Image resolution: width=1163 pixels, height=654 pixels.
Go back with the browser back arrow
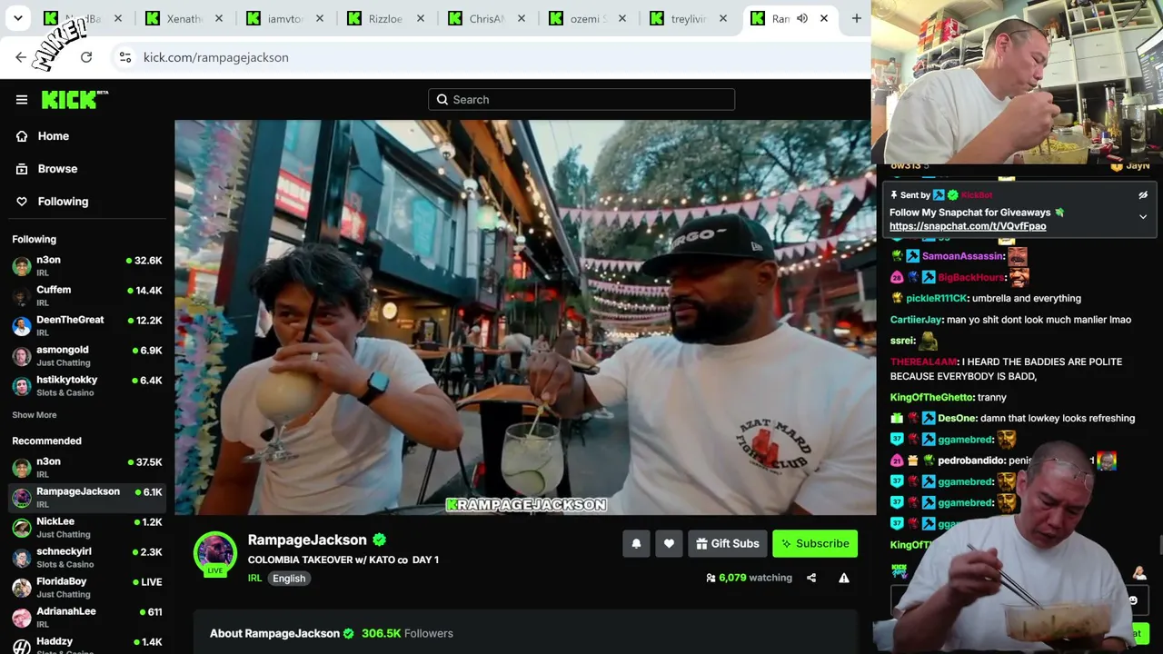point(21,57)
